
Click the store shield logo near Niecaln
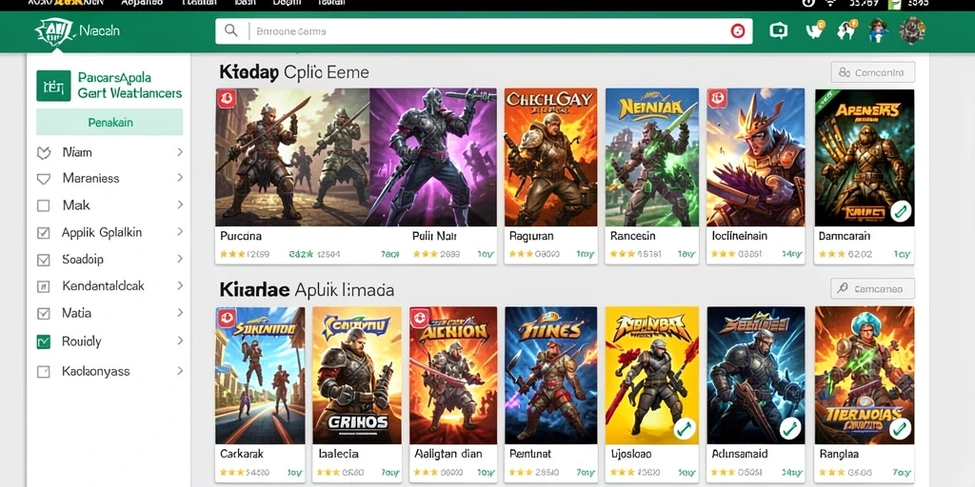point(54,31)
